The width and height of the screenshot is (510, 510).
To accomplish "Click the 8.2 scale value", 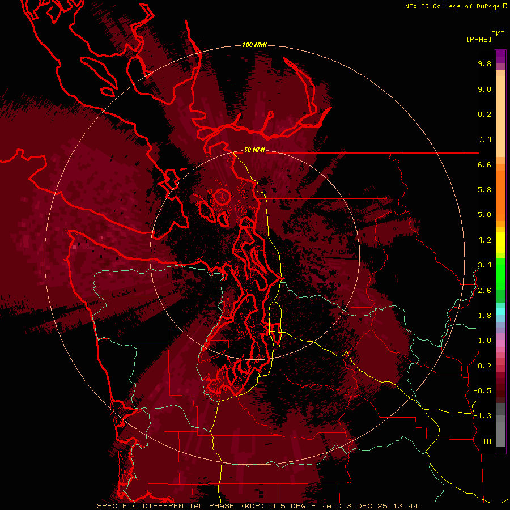I will (484, 114).
